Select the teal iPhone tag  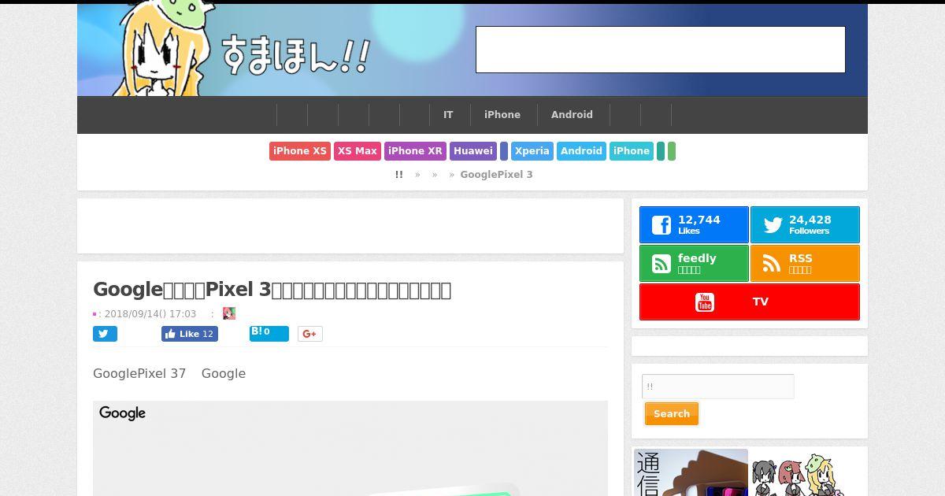(632, 151)
